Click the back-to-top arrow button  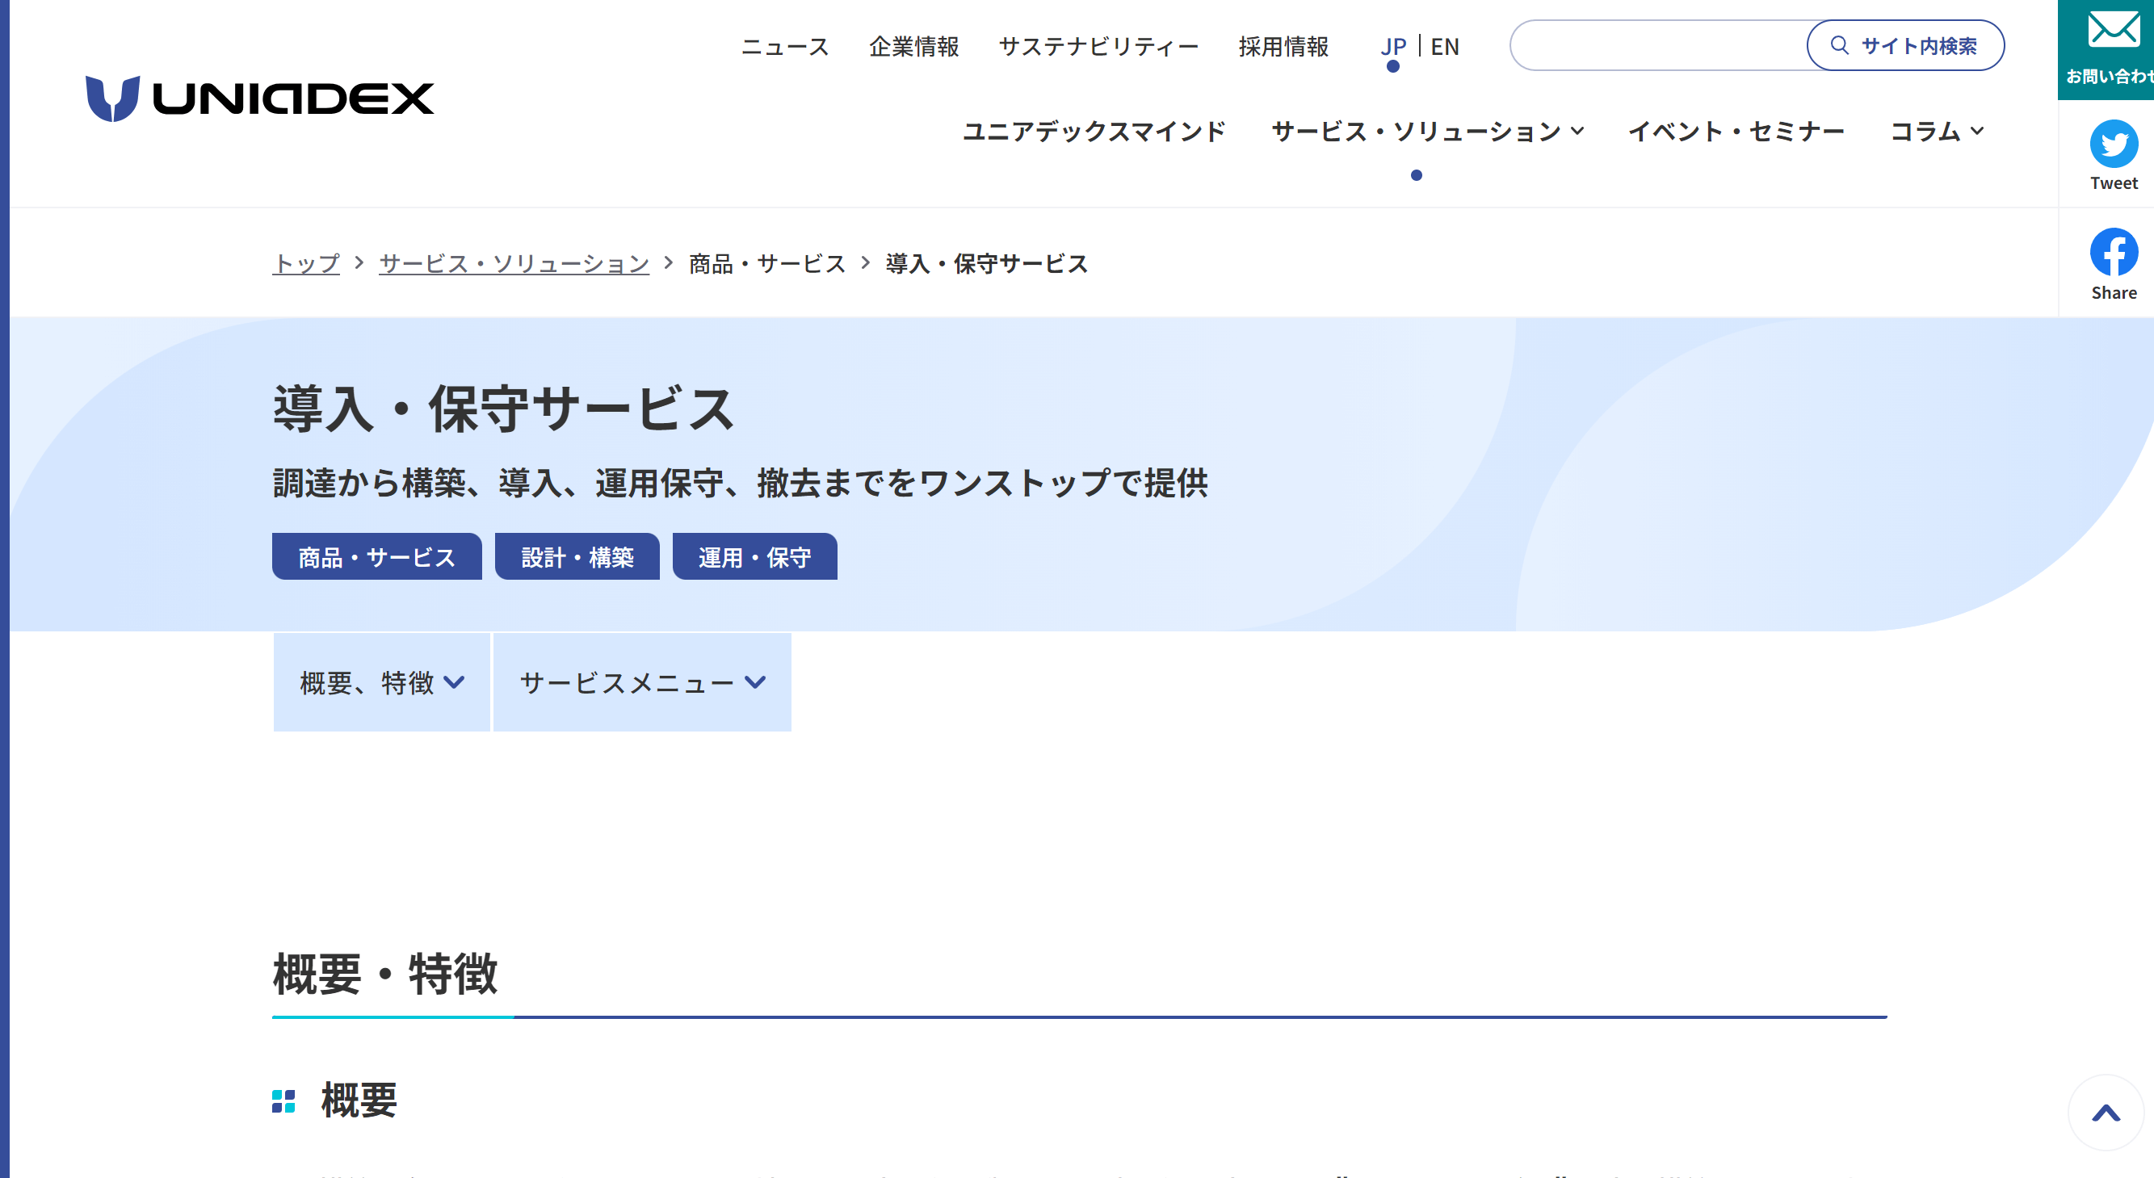click(x=2106, y=1113)
